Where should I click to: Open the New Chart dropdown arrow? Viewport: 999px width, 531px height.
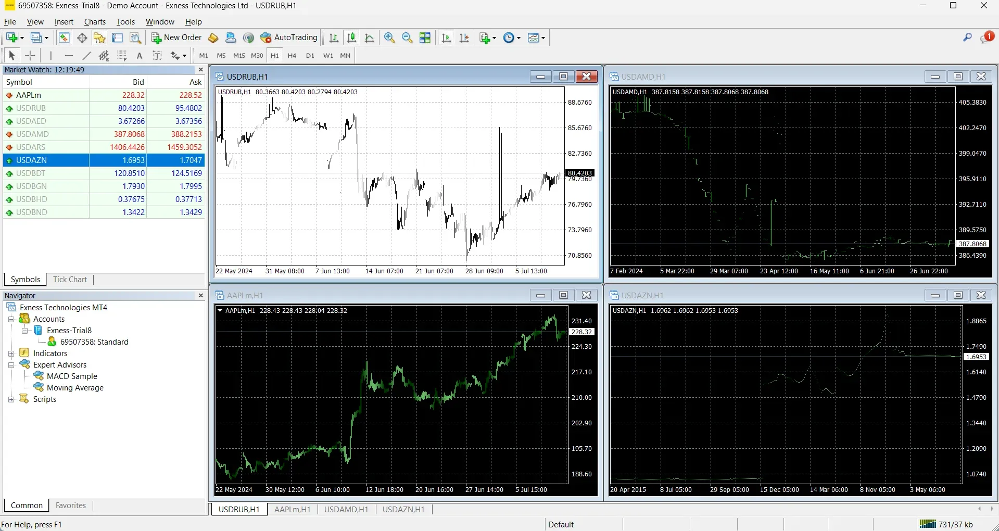click(x=22, y=38)
